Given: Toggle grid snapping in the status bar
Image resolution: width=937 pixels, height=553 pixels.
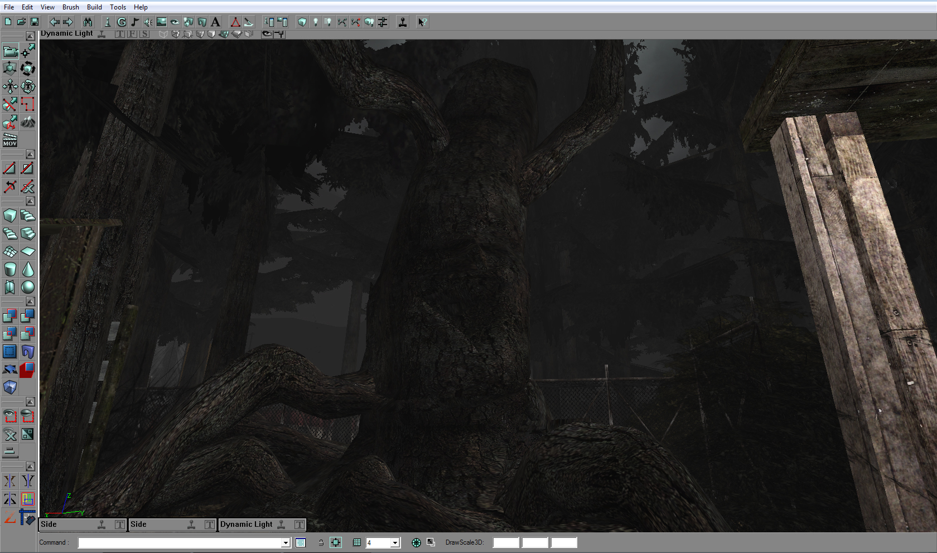Looking at the screenshot, I should tap(357, 542).
